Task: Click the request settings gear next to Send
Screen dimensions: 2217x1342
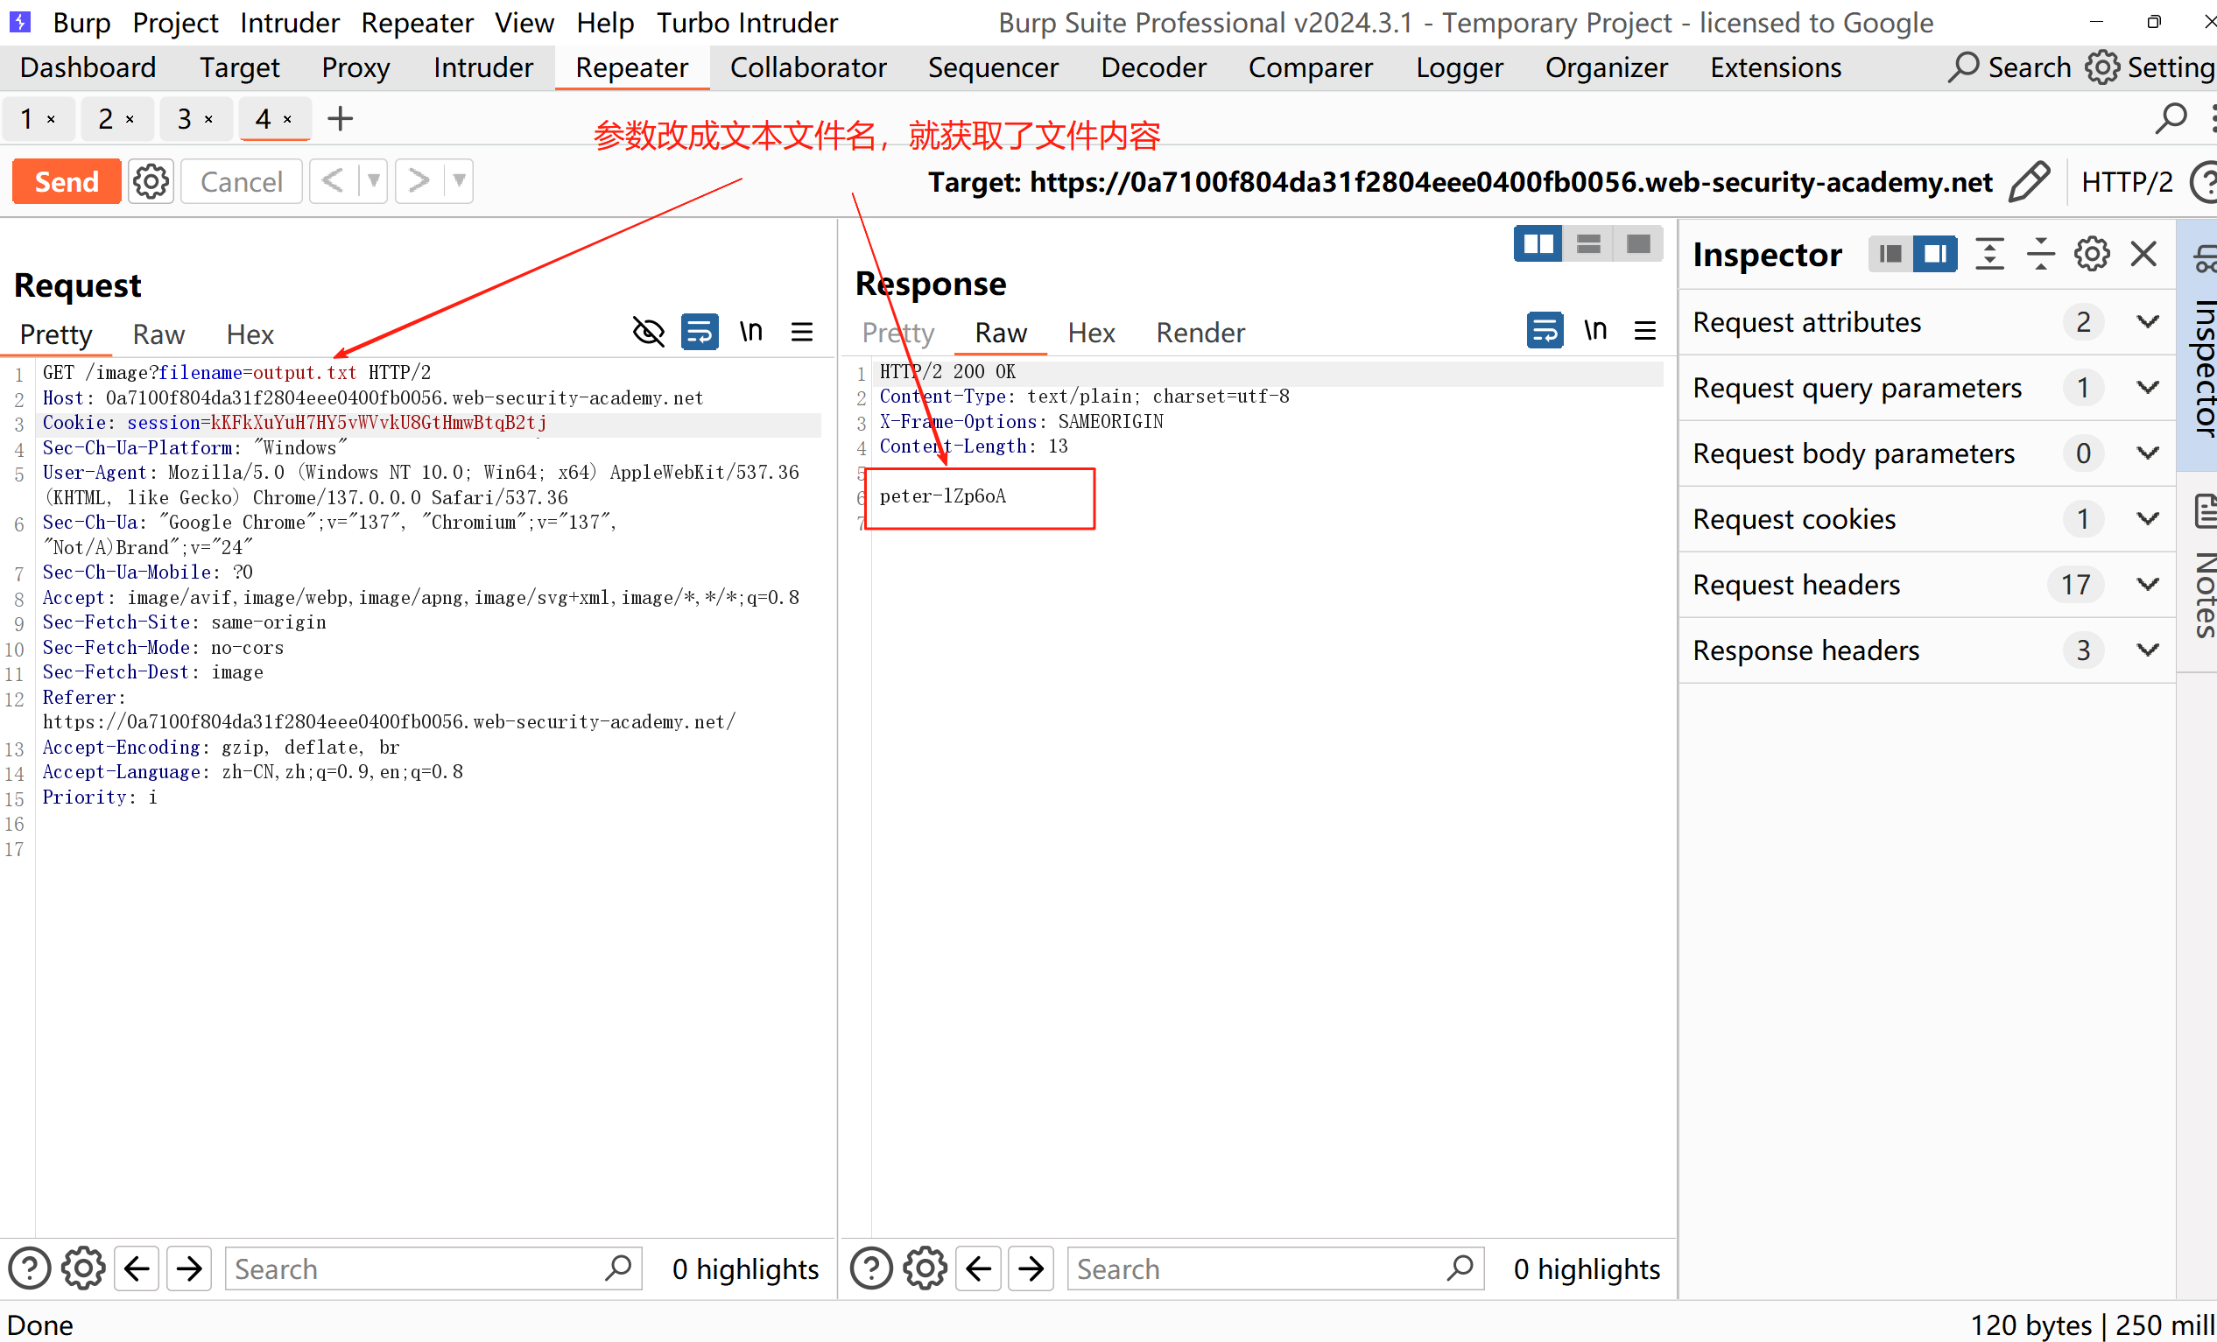Action: [x=151, y=182]
